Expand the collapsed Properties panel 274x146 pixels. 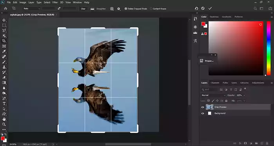tap(207, 61)
